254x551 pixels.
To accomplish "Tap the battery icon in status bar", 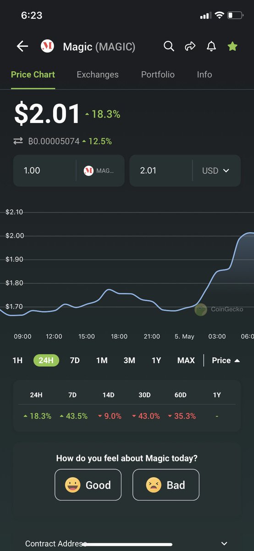I will point(235,16).
